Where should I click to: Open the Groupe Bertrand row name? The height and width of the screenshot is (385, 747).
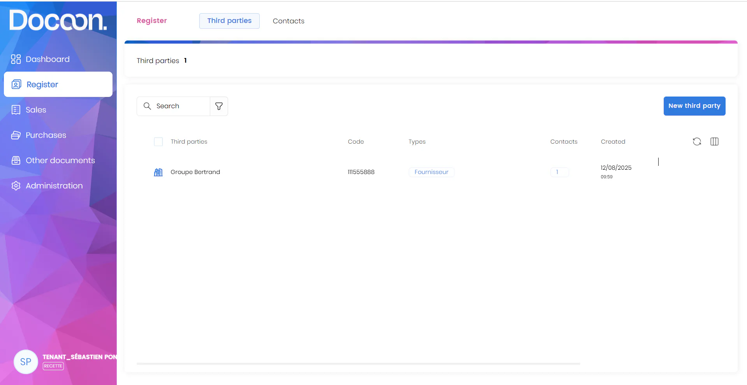coord(195,172)
